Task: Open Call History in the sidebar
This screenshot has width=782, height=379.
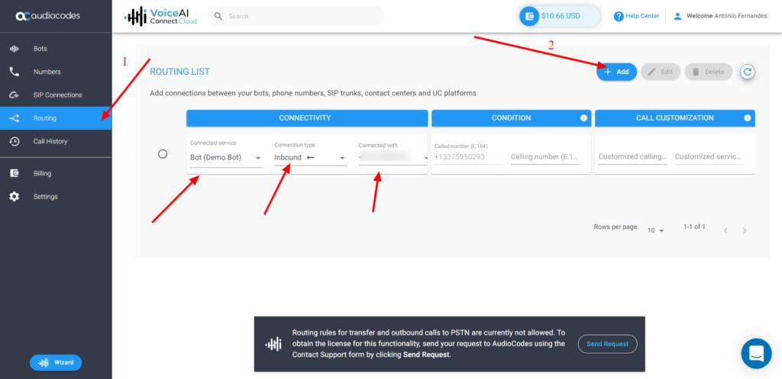Action: (50, 141)
